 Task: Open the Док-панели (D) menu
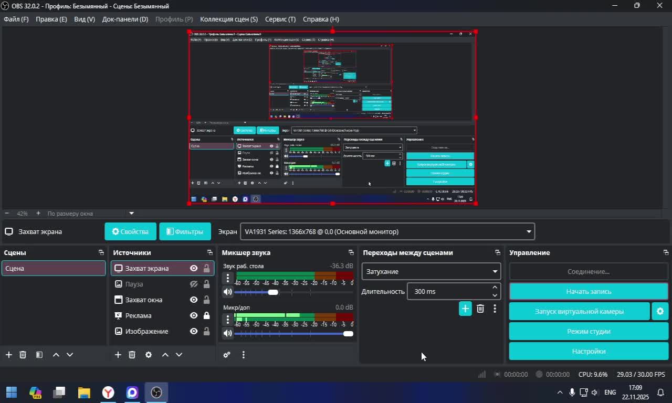tap(125, 19)
